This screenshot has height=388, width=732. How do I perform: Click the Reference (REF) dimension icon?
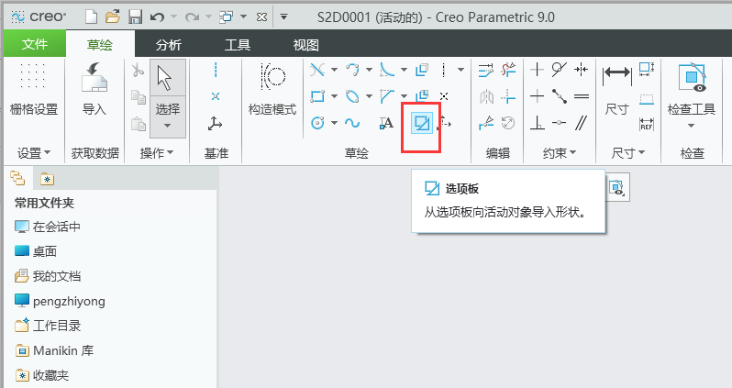tap(647, 124)
